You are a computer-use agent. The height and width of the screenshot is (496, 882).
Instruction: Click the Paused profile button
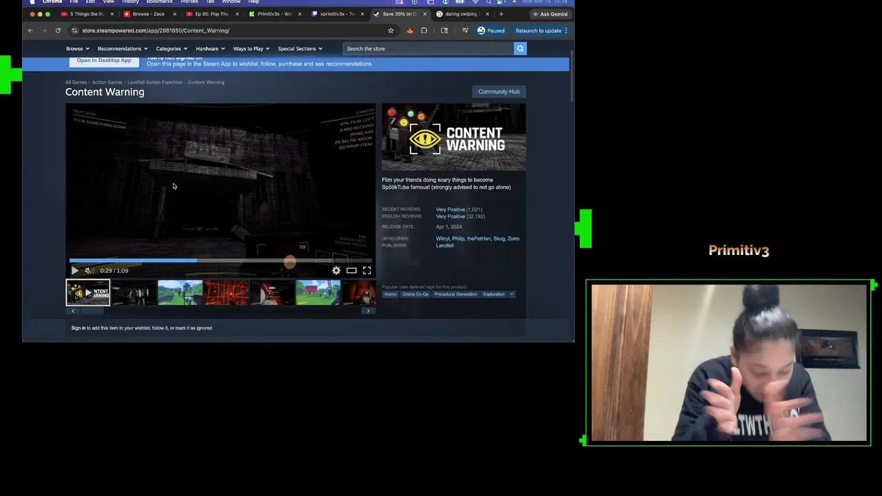click(491, 30)
